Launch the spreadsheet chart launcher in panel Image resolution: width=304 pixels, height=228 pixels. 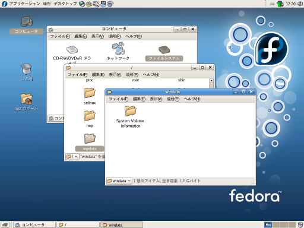coord(110,4)
